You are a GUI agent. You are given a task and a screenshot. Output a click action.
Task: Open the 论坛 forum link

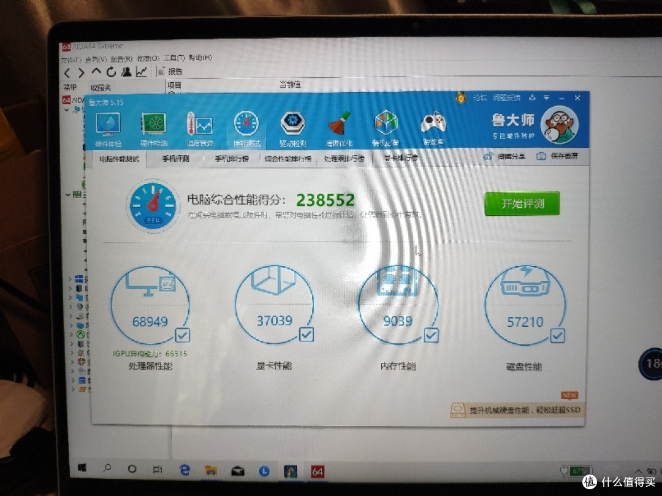pos(479,98)
